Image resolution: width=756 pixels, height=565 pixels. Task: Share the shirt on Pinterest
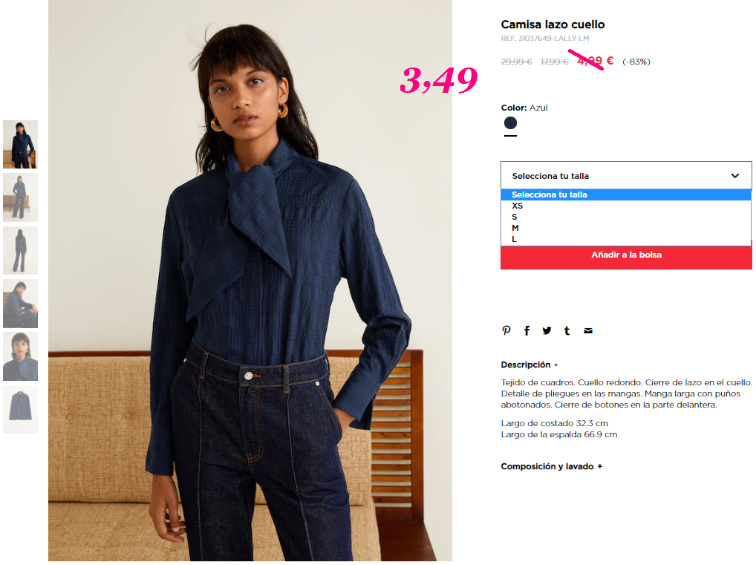pos(506,330)
